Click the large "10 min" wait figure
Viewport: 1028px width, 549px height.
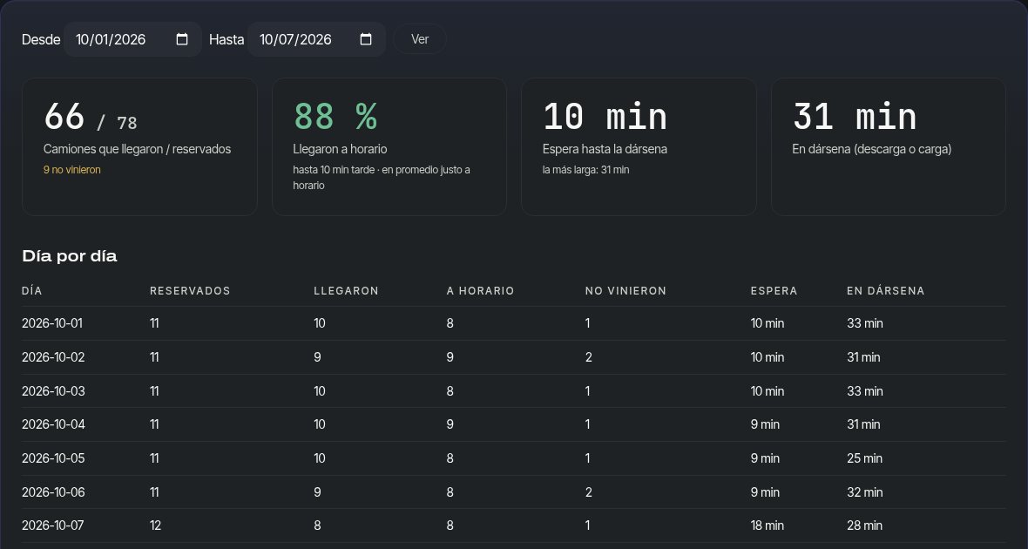coord(605,118)
